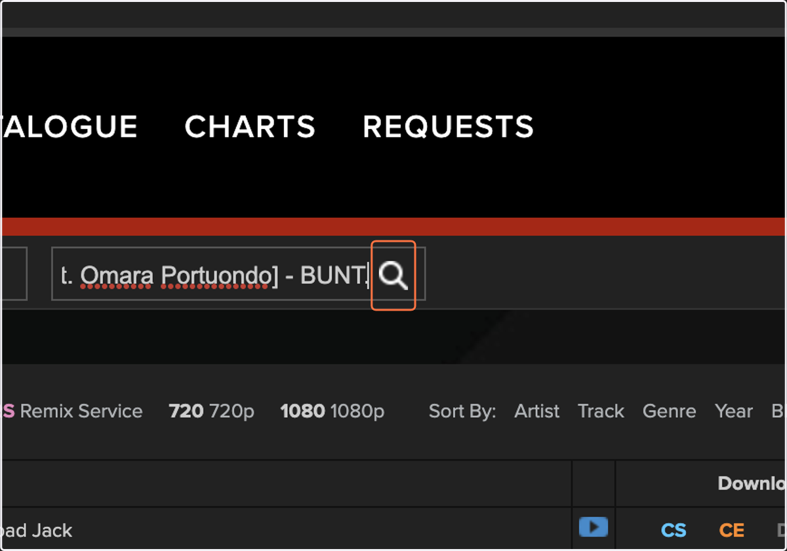Select the Bad Jack track title
Screen dimensions: 787x551
(x=37, y=530)
